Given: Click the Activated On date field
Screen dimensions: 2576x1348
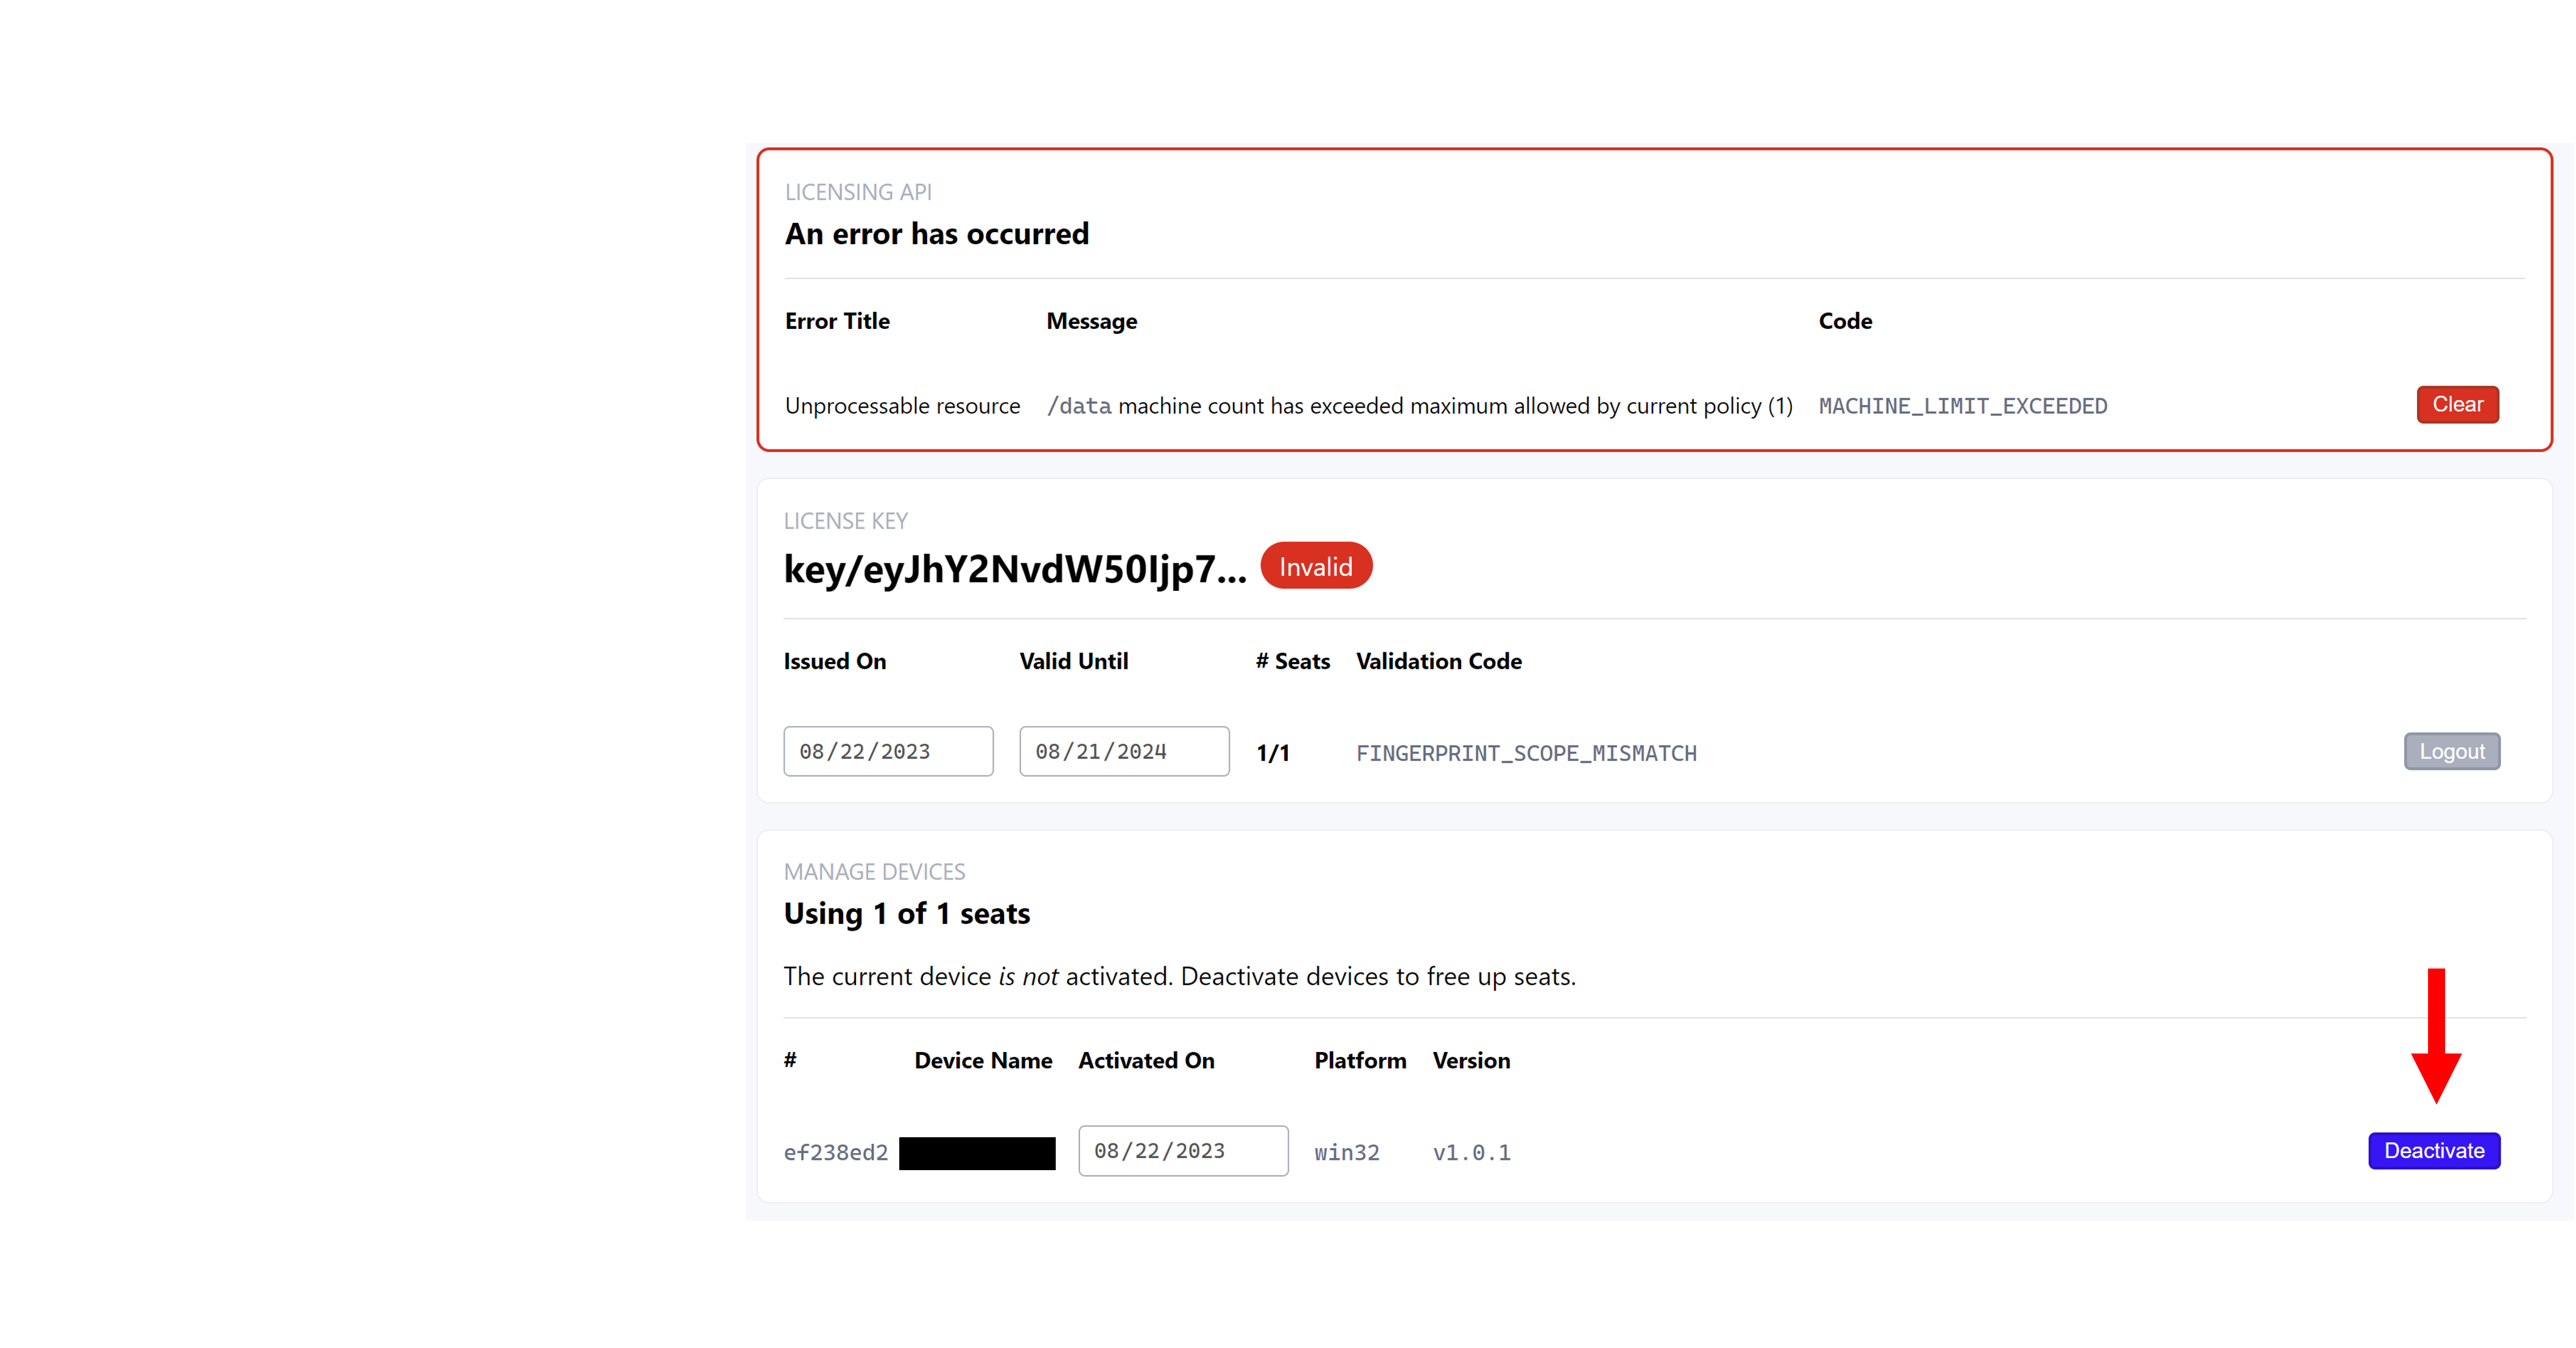Looking at the screenshot, I should (1182, 1151).
